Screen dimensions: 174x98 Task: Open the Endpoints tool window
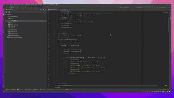69,90
